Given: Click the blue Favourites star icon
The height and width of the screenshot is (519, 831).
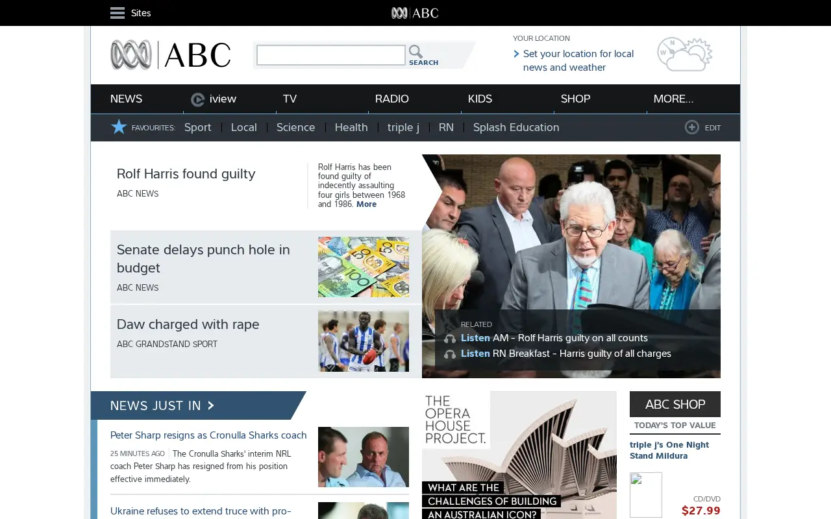Looking at the screenshot, I should point(119,127).
